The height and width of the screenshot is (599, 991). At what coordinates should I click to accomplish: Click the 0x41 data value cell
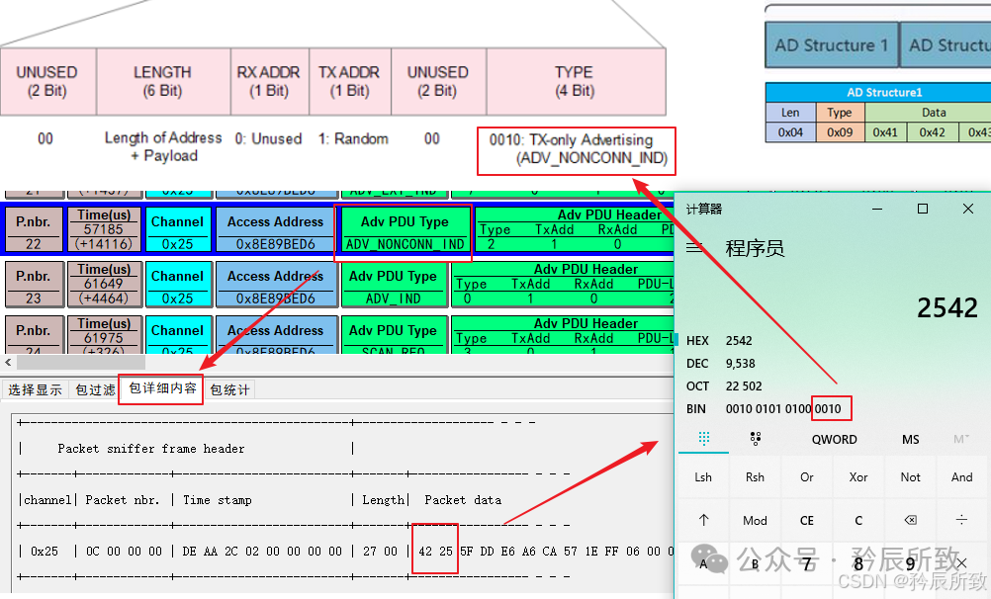[885, 132]
